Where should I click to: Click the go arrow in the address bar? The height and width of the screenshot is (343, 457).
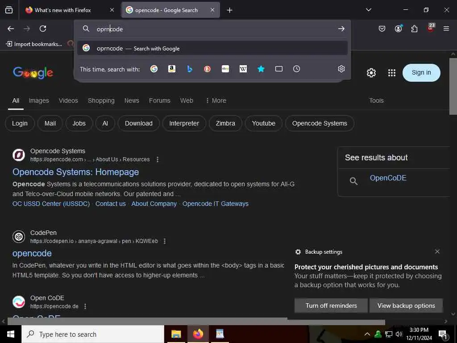pos(341,29)
